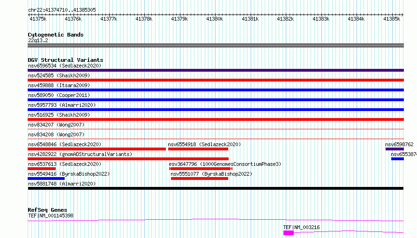The height and width of the screenshot is (238, 417).
Task: Click the chr22:41374710..41385305 coordinate label
Action: (62, 10)
